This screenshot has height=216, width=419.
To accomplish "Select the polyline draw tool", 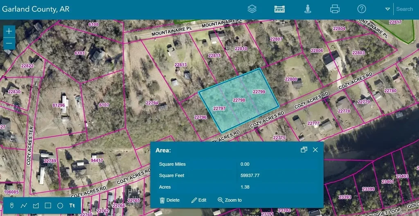I will 24,205.
